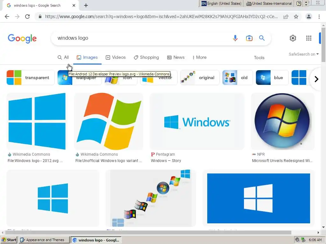Close the windows logo search tab
The height and width of the screenshot is (244, 326).
(x=74, y=5)
